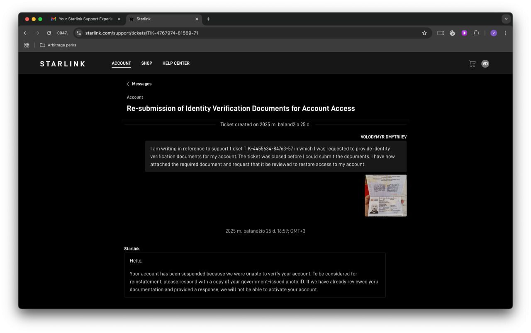This screenshot has height=333, width=531.
Task: Open the attached passport photo thumbnail
Action: [x=385, y=195]
